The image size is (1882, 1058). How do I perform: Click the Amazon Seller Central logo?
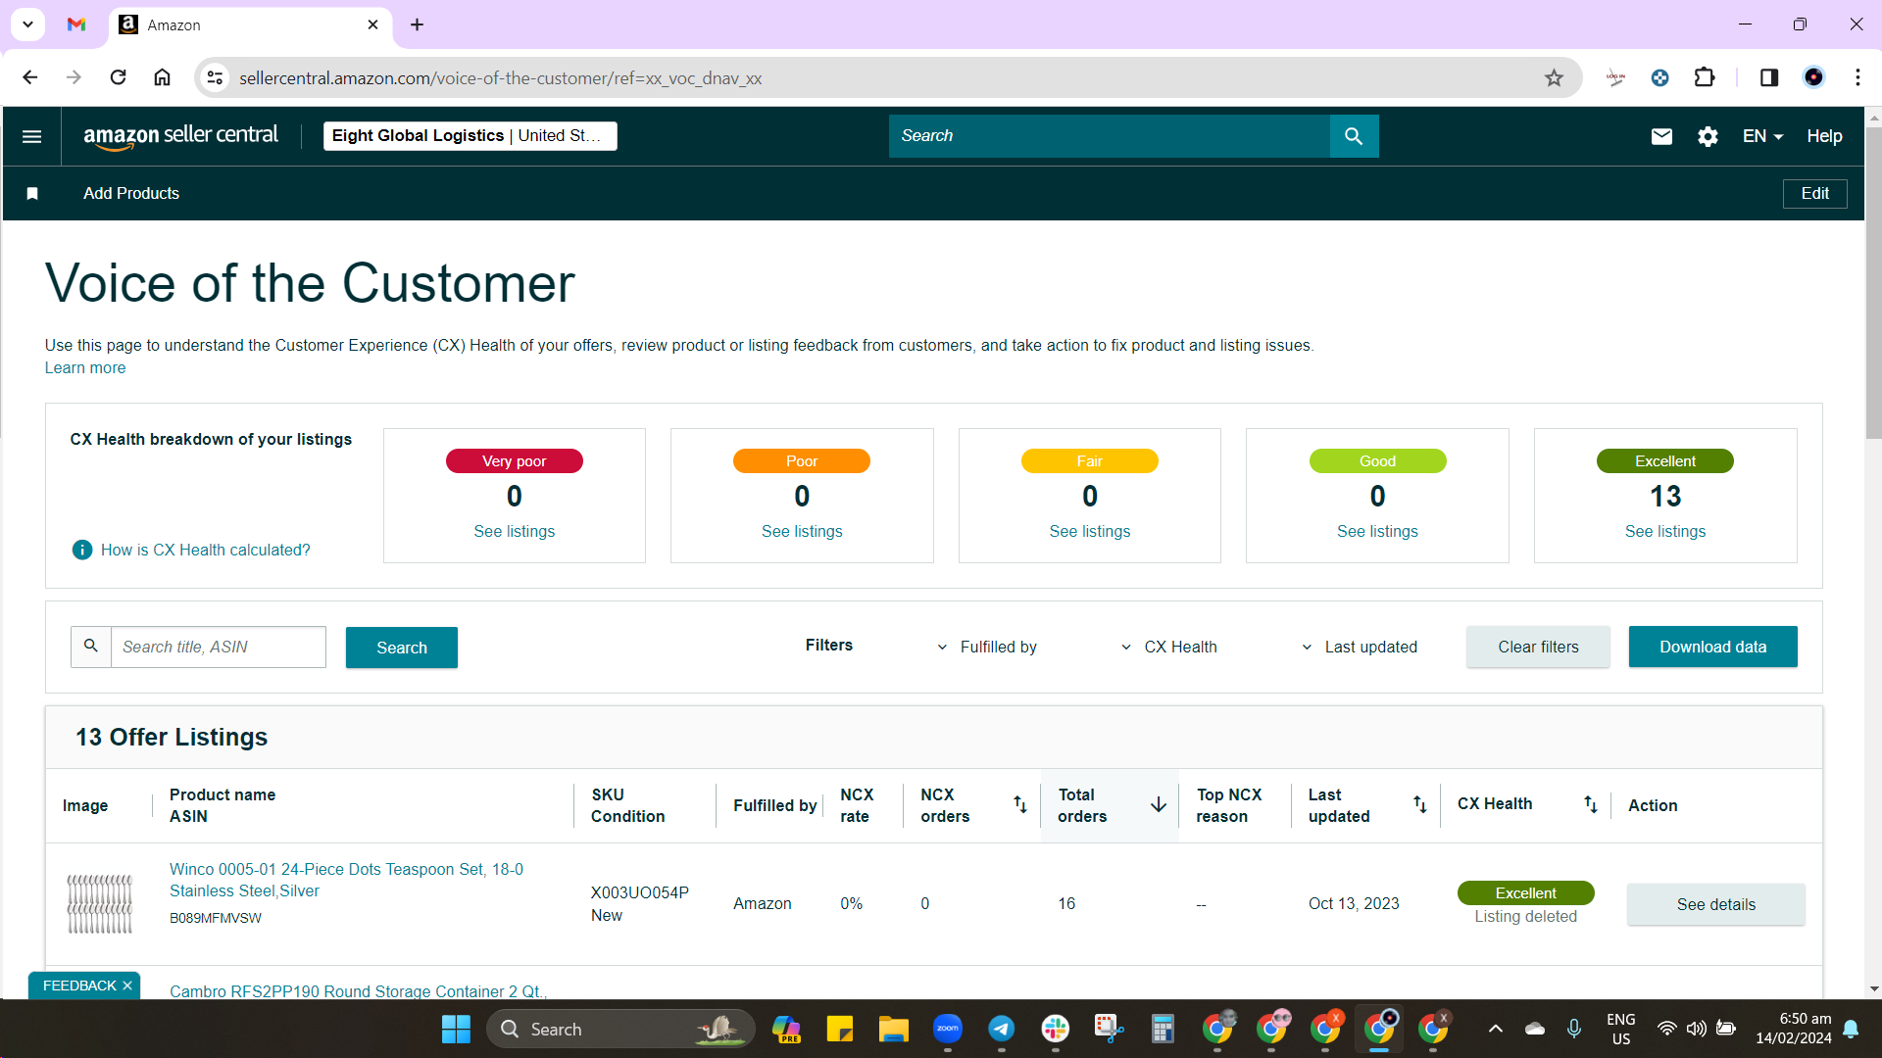180,136
